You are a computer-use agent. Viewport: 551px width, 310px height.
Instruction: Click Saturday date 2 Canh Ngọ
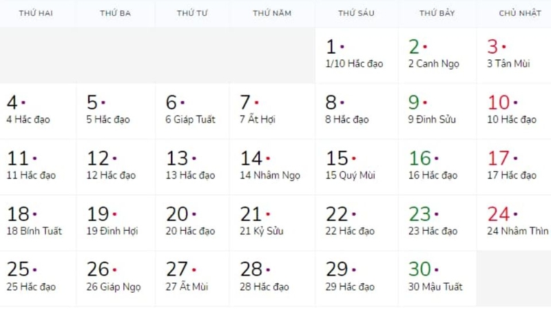[437, 55]
